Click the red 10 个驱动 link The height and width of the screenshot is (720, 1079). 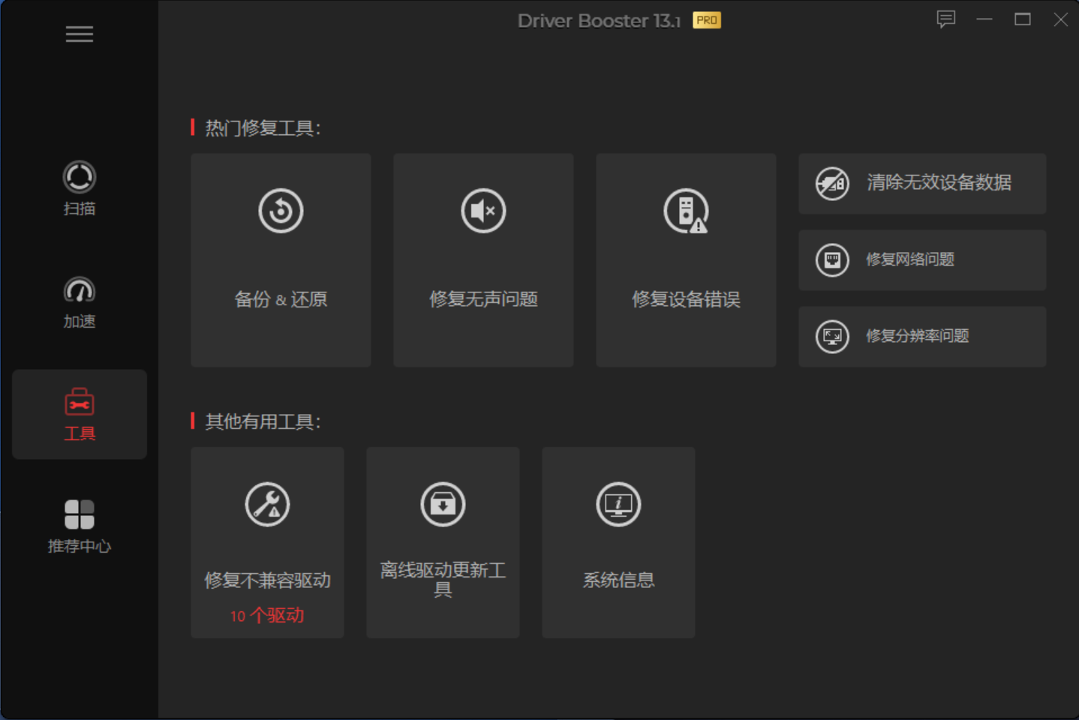click(267, 616)
